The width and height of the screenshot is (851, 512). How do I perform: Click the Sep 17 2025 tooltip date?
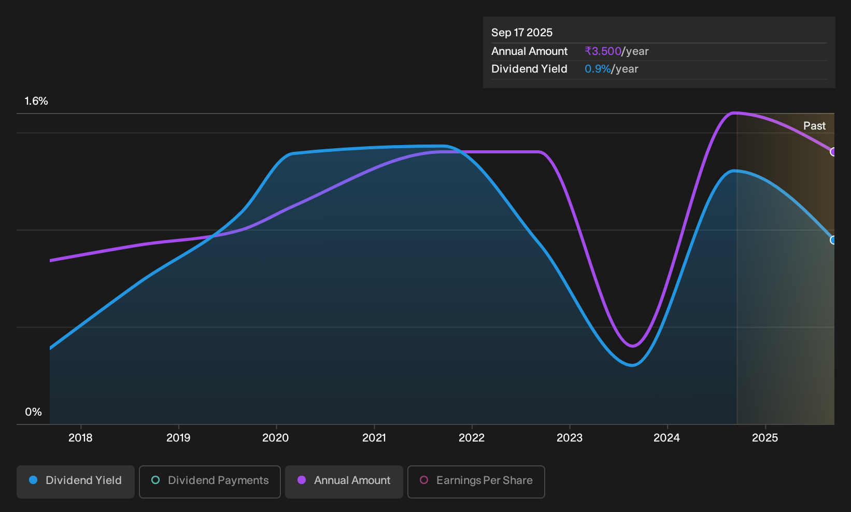[x=522, y=33]
